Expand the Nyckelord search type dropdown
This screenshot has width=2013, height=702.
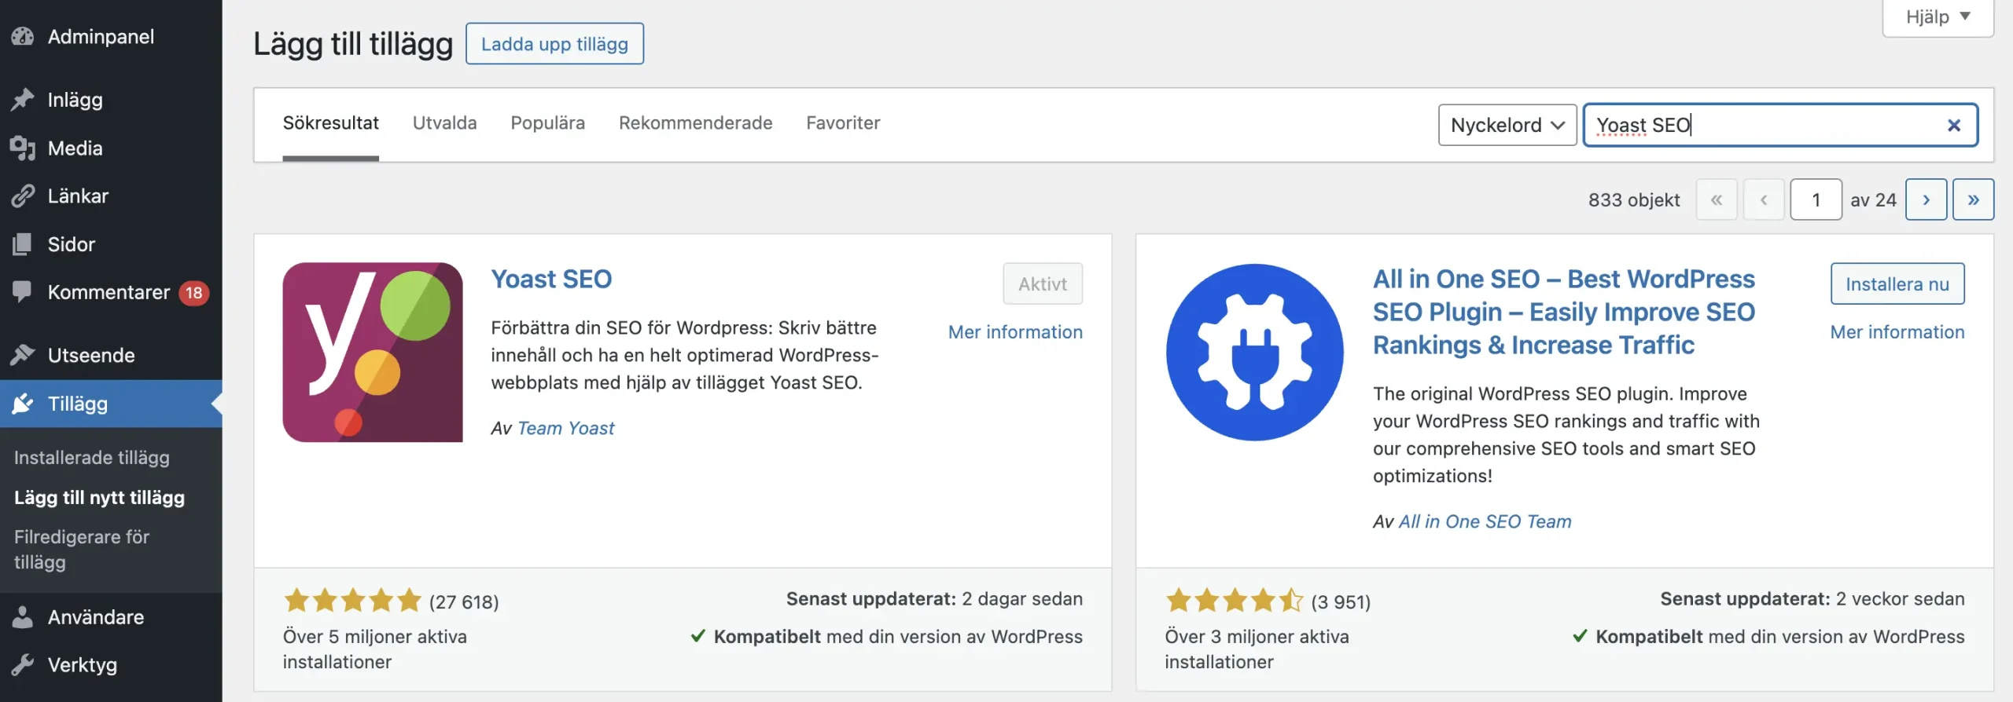[x=1507, y=126]
